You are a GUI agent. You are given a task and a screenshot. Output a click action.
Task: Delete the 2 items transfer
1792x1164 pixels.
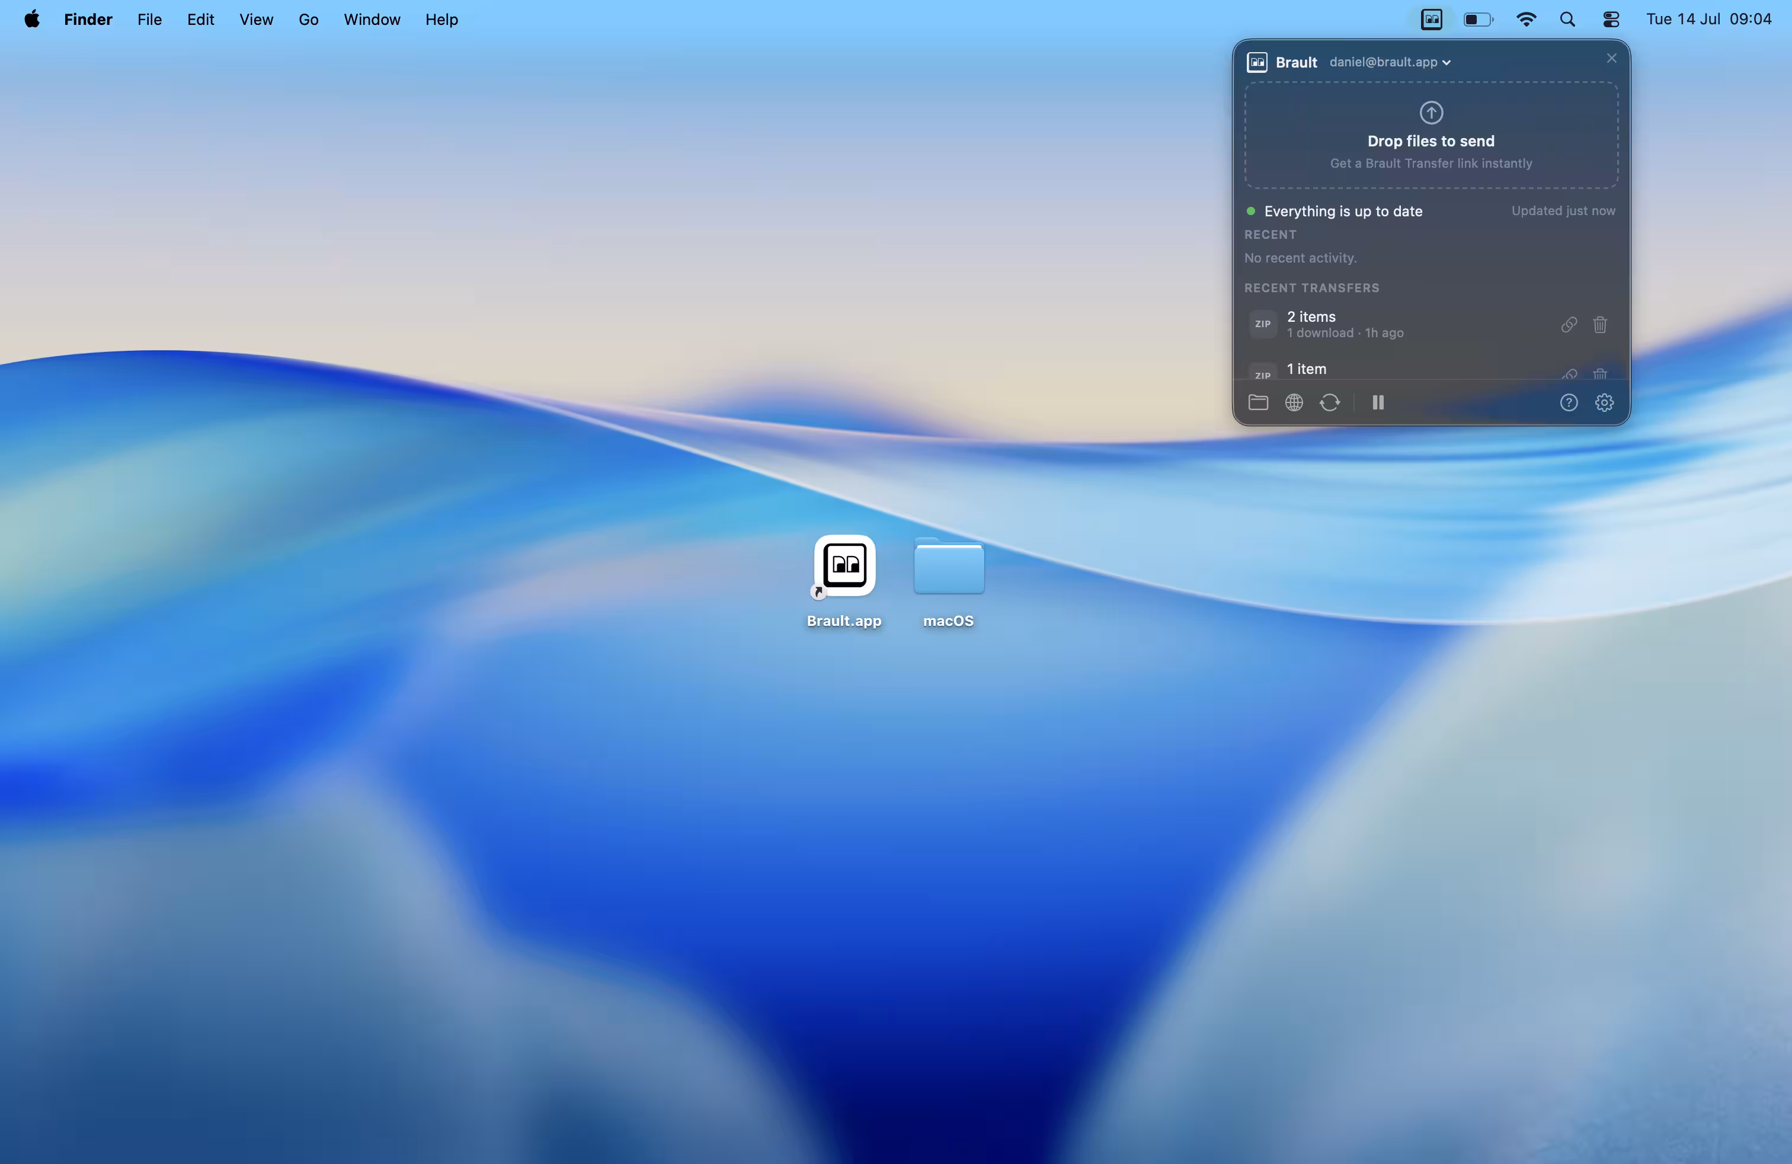pos(1600,325)
